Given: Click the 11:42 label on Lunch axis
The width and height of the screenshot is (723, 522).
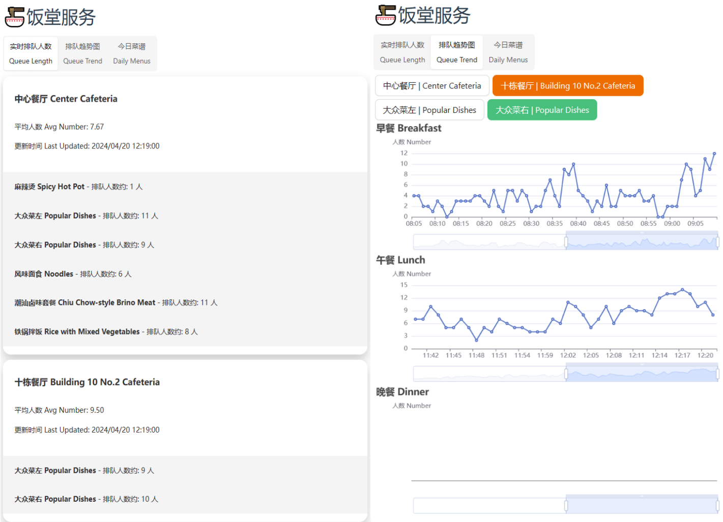Looking at the screenshot, I should tap(430, 355).
